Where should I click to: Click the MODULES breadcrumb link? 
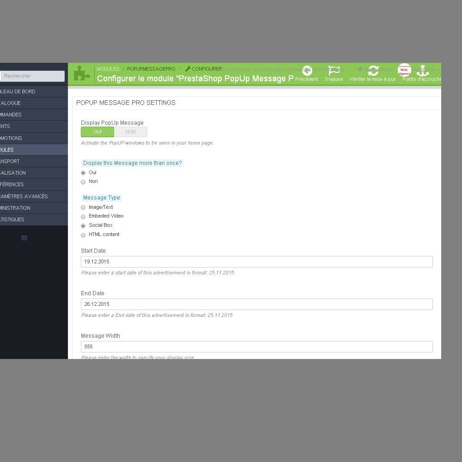pos(108,69)
